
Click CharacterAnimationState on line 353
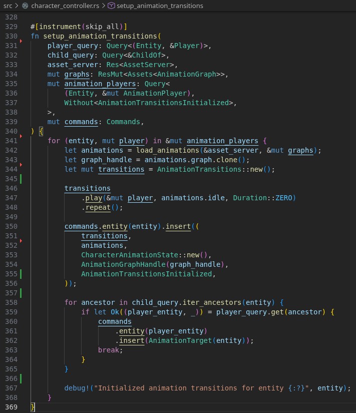[x=130, y=255]
